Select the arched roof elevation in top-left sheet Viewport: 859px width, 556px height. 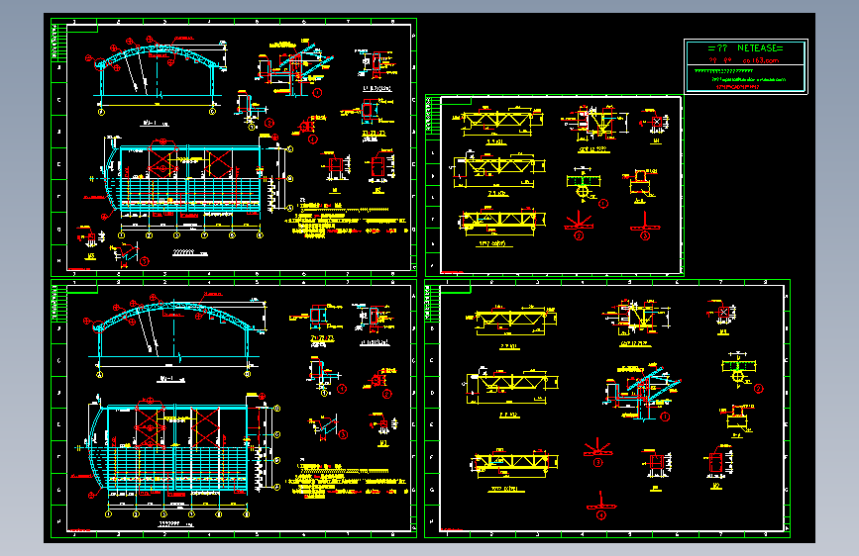click(x=157, y=74)
